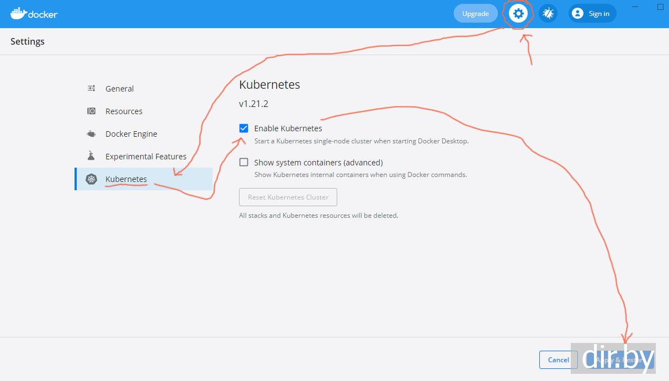Click the version text v1.21.2

point(254,104)
